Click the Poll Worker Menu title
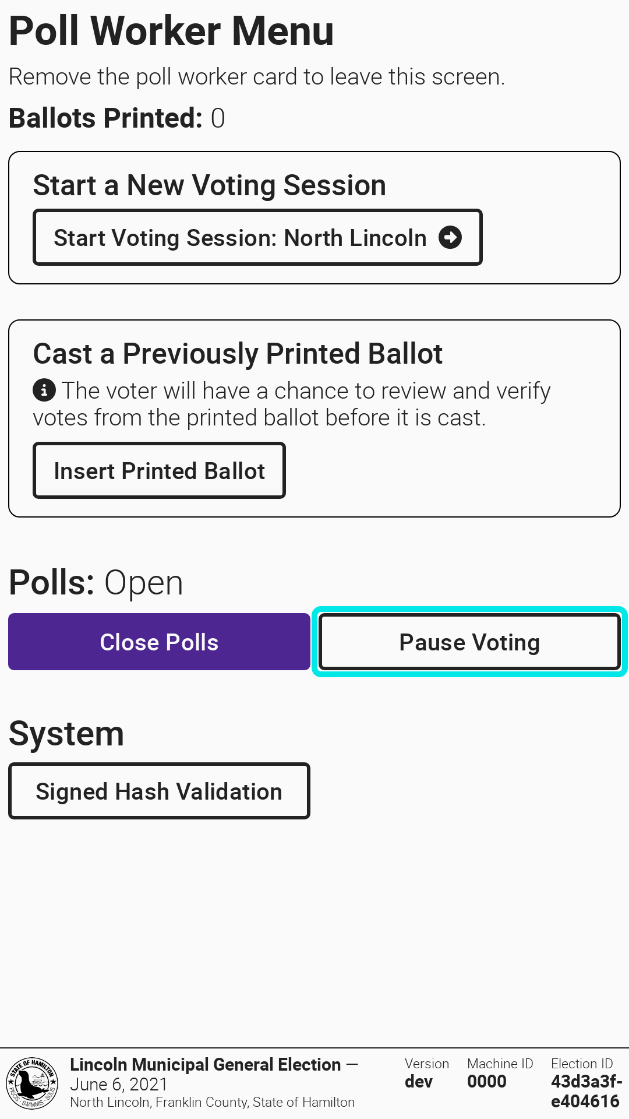 click(x=171, y=31)
